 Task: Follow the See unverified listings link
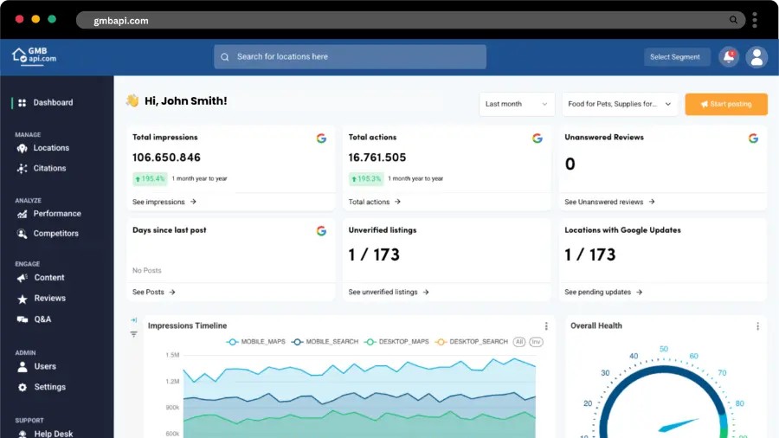pyautogui.click(x=389, y=293)
